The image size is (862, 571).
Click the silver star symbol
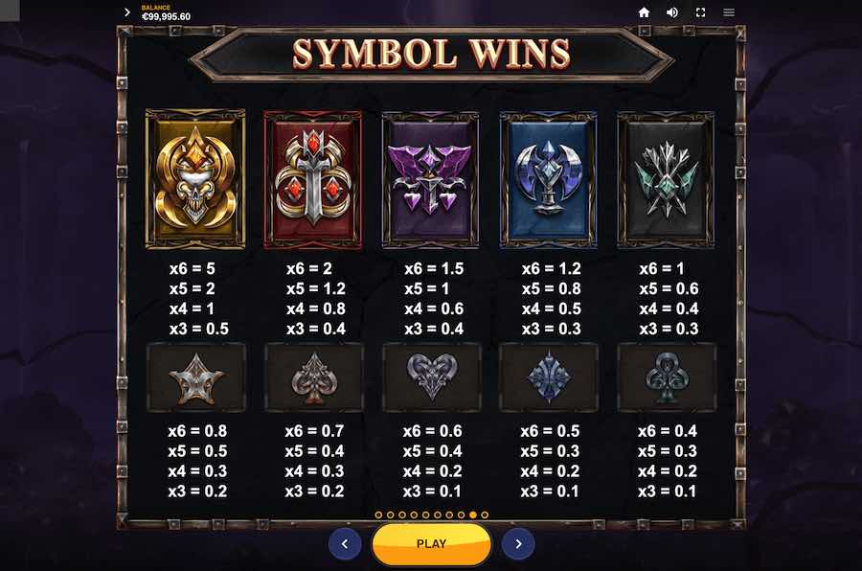(x=196, y=377)
